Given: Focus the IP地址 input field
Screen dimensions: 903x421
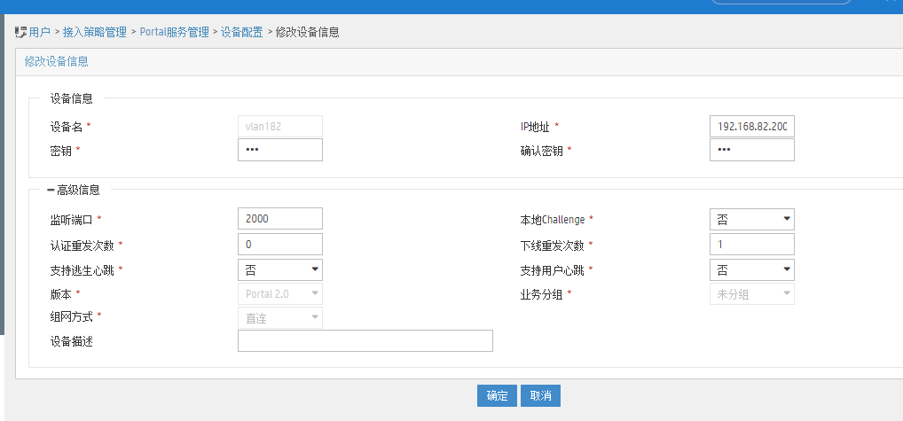Looking at the screenshot, I should click(751, 127).
